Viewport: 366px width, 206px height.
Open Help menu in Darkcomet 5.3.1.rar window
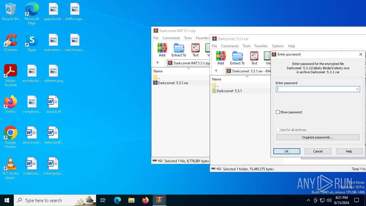[291, 46]
